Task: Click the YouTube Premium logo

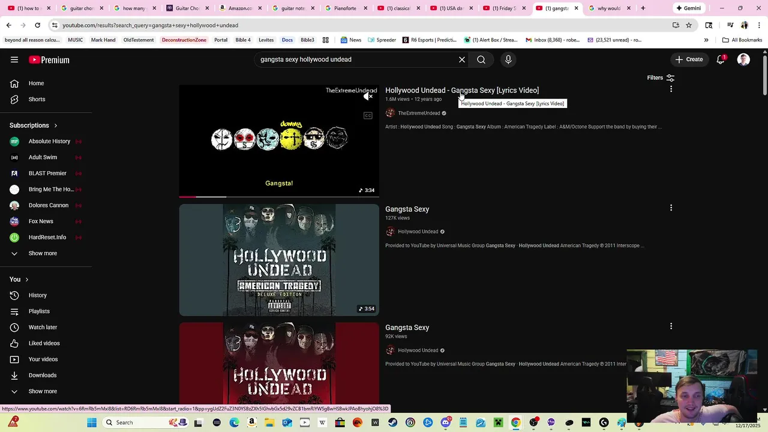Action: [x=49, y=59]
